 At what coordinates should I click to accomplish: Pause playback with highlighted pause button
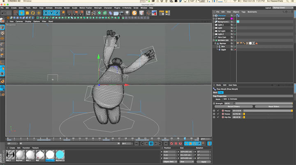[x=151, y=144]
